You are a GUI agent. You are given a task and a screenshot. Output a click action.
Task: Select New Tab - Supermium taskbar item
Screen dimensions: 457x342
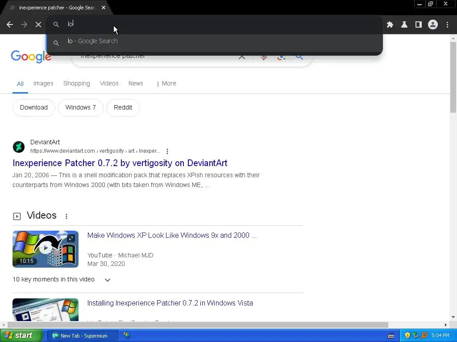coord(83,336)
